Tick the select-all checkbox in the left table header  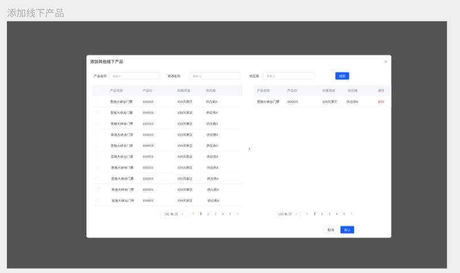pos(96,91)
